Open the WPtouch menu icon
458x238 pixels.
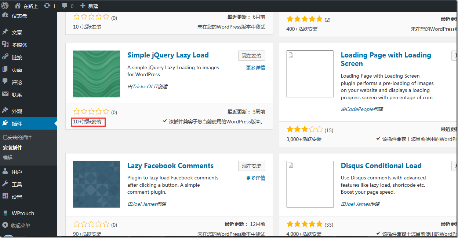coord(5,213)
